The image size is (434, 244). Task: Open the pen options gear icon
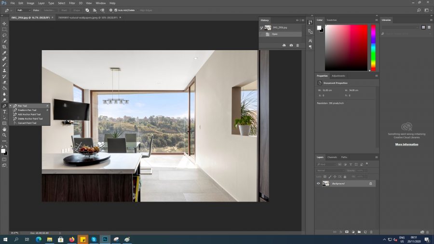[x=111, y=10]
